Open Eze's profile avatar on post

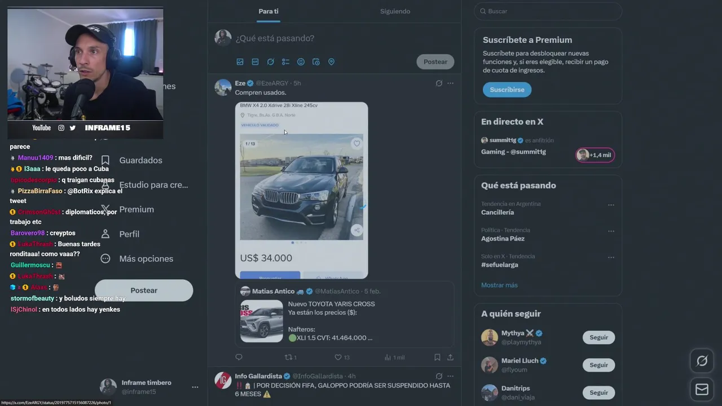point(223,87)
